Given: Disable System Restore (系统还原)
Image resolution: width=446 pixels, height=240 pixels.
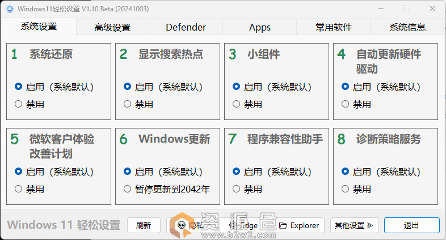Looking at the screenshot, I should [19, 104].
